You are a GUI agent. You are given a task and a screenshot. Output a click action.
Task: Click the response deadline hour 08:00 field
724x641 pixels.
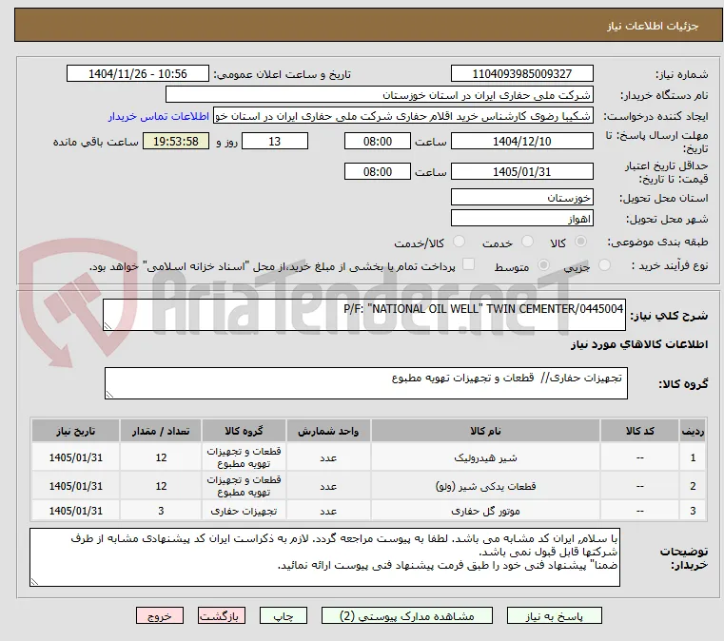(x=378, y=141)
